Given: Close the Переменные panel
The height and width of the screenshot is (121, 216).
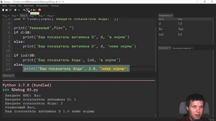Looking at the screenshot, I should tap(172, 15).
